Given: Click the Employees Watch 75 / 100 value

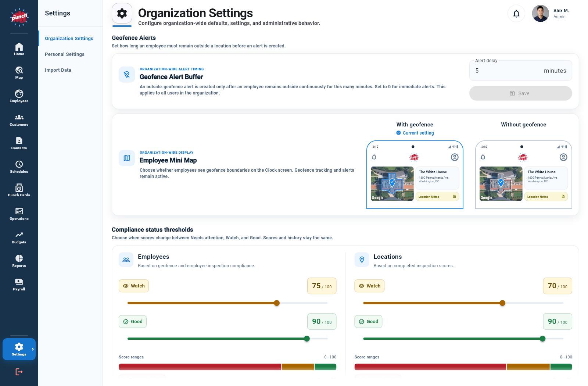Looking at the screenshot, I should (322, 286).
